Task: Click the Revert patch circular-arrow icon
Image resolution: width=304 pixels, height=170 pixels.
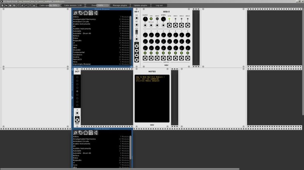Action: click(x=18, y=5)
